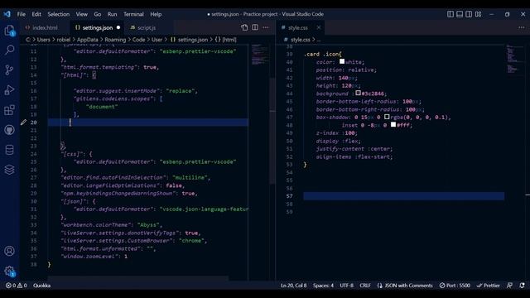Open the Help menu

click(x=156, y=14)
